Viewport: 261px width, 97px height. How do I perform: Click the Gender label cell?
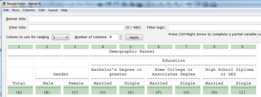61,74
